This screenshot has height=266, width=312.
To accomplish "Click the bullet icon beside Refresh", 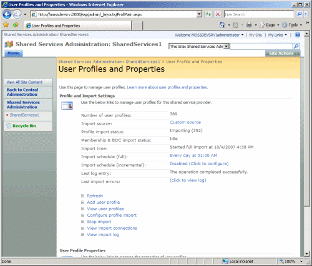I will point(82,196).
